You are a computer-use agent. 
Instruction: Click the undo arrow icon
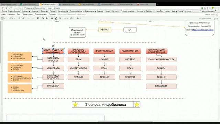click(29, 18)
